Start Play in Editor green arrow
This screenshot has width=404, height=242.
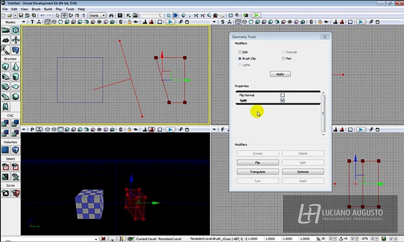tap(257, 15)
